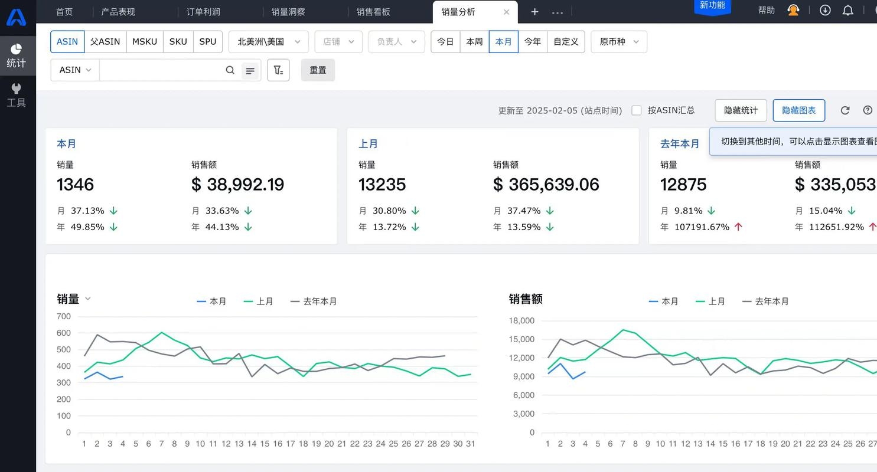Click the 1346 sales volume value
This screenshot has width=877, height=472.
pyautogui.click(x=75, y=185)
